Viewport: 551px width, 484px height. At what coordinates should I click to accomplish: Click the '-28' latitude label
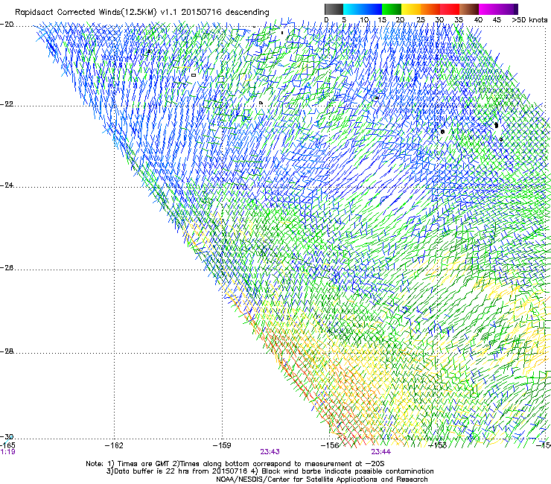click(7, 351)
